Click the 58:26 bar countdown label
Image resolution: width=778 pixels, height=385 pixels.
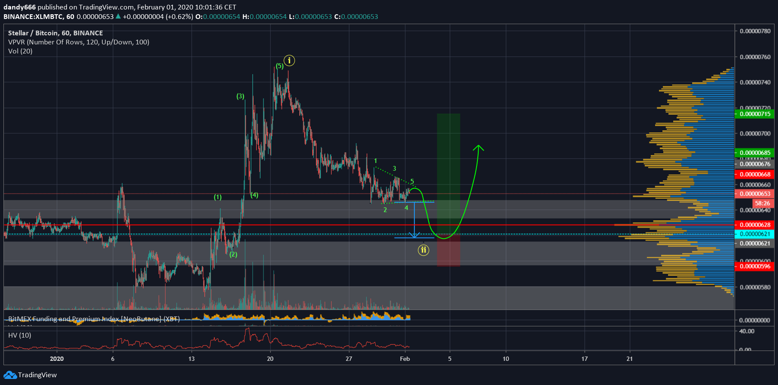pos(762,203)
